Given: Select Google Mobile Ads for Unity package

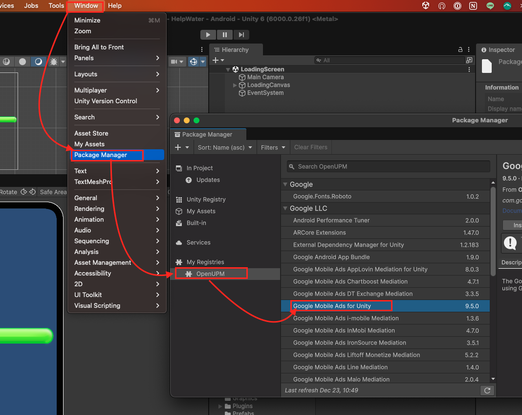Looking at the screenshot, I should 386,306.
